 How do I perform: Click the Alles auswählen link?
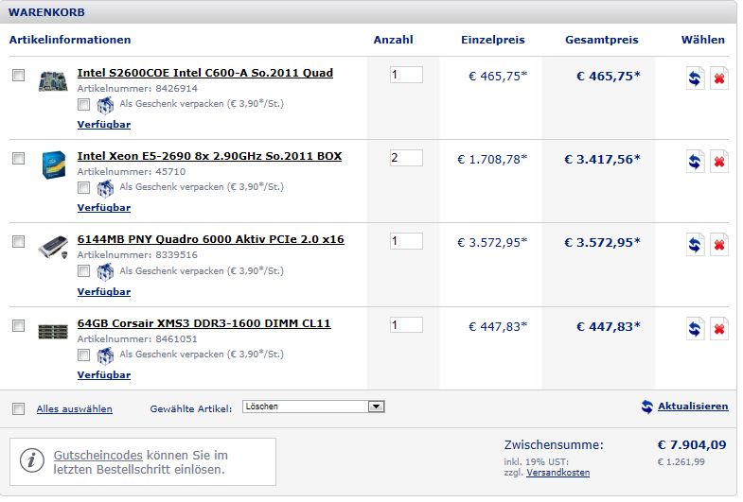(x=75, y=408)
